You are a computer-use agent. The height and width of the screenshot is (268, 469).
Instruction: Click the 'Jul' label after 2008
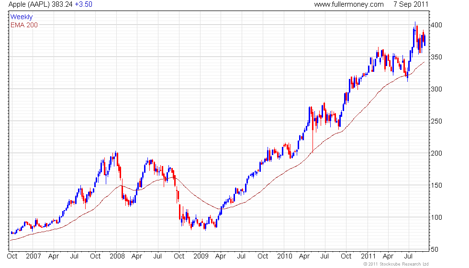click(x=157, y=257)
